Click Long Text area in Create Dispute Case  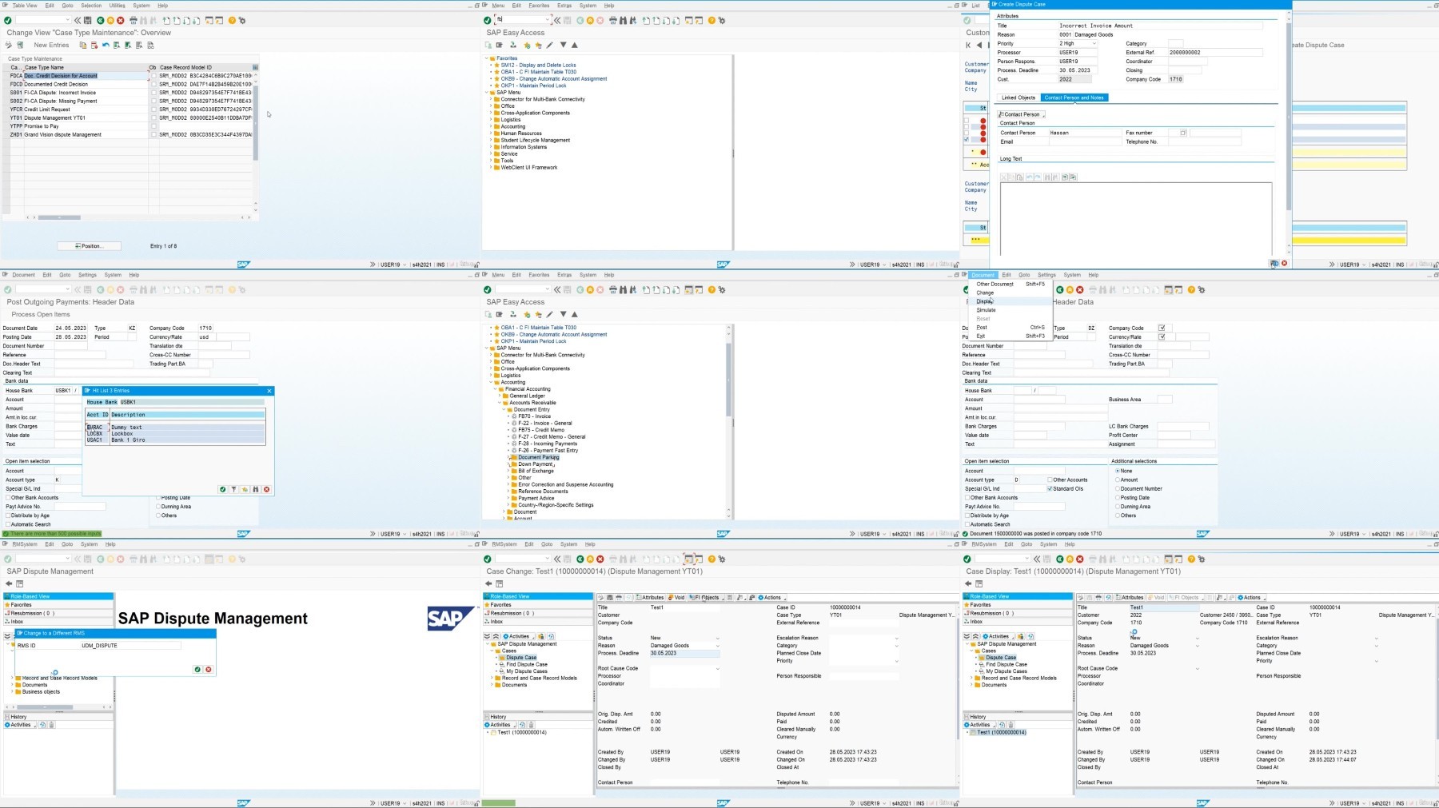click(1135, 219)
